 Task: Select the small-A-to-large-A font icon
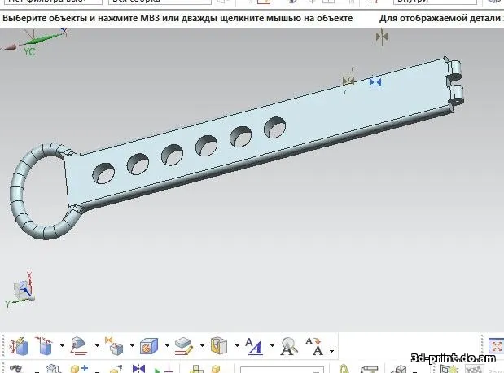pyautogui.click(x=314, y=346)
